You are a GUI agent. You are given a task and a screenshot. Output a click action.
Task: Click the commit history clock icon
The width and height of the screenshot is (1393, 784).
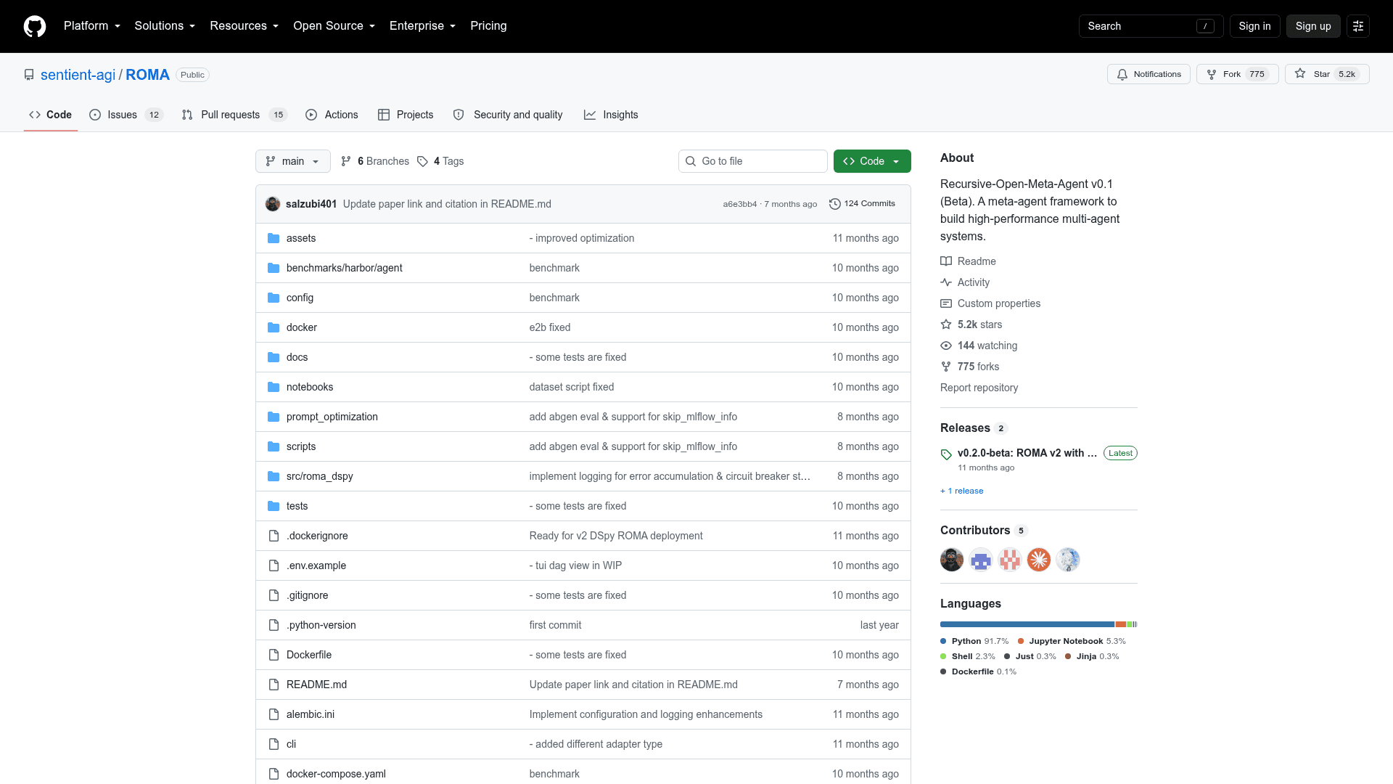[x=835, y=204]
